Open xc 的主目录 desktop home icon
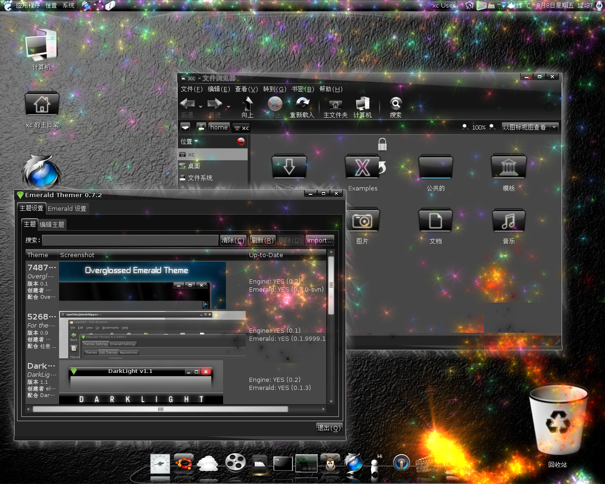605x484 pixels. 42,104
